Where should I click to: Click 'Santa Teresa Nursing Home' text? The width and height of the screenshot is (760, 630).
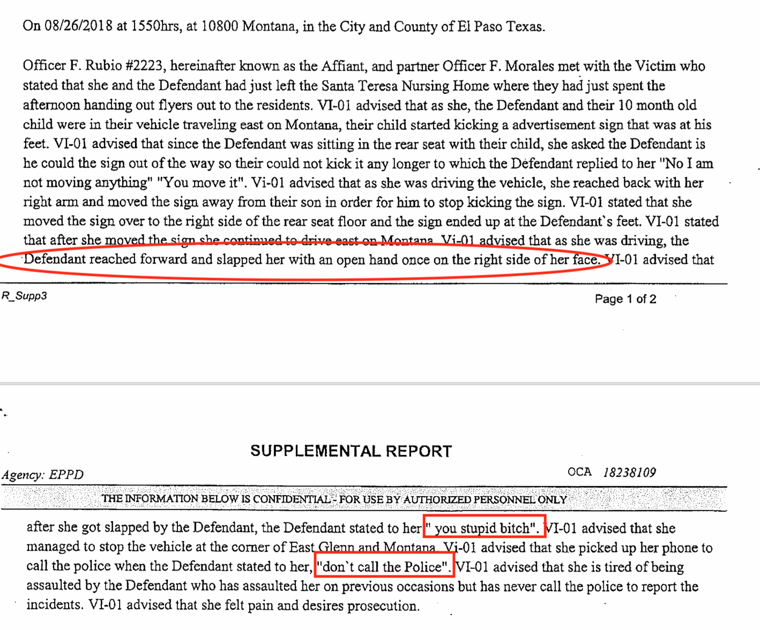[405, 86]
